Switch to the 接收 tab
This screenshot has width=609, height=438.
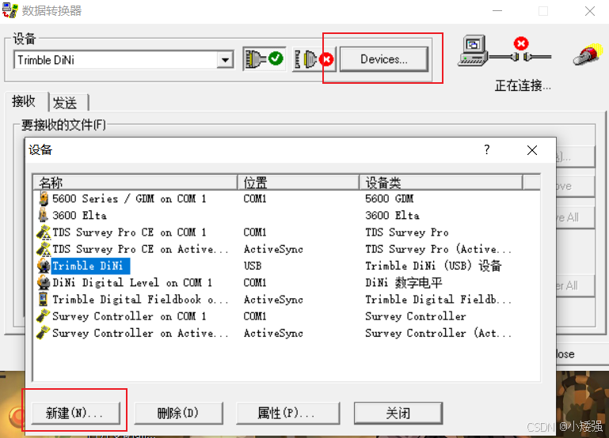coord(24,101)
